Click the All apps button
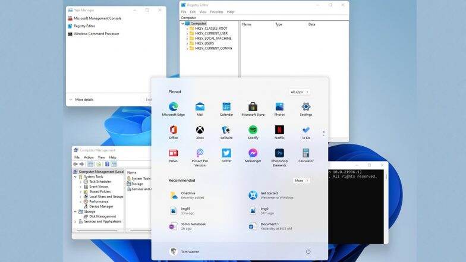The width and height of the screenshot is (466, 262). 300,92
